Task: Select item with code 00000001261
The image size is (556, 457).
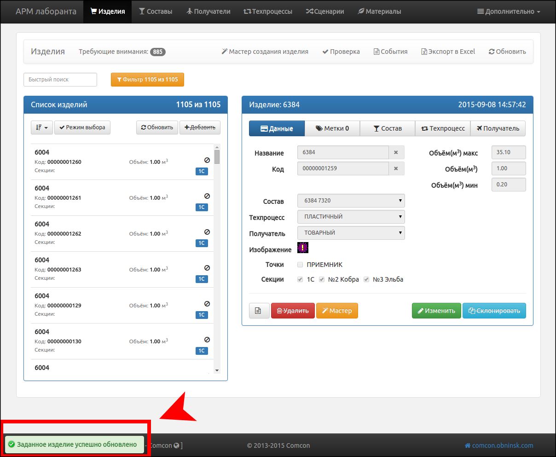Action: click(122, 197)
